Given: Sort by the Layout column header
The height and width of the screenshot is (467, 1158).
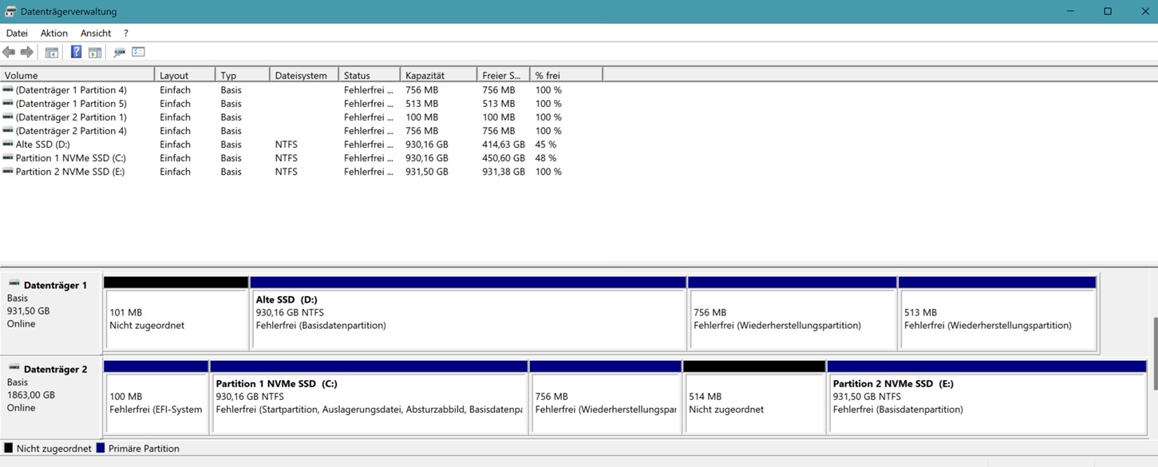Looking at the screenshot, I should click(185, 75).
